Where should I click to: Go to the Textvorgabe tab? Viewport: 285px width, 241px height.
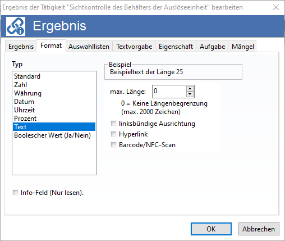click(134, 47)
